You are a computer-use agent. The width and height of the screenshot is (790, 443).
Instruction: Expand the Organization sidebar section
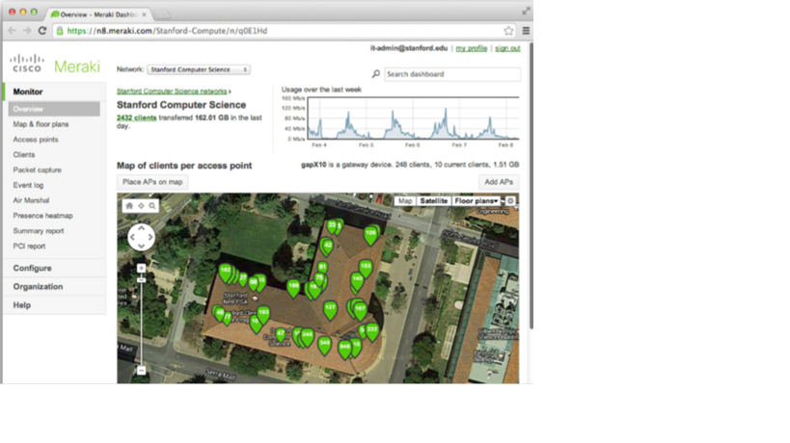38,287
